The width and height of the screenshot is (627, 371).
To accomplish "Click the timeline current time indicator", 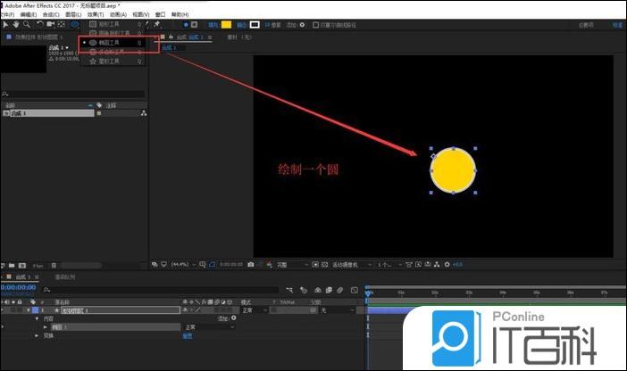I will click(368, 292).
